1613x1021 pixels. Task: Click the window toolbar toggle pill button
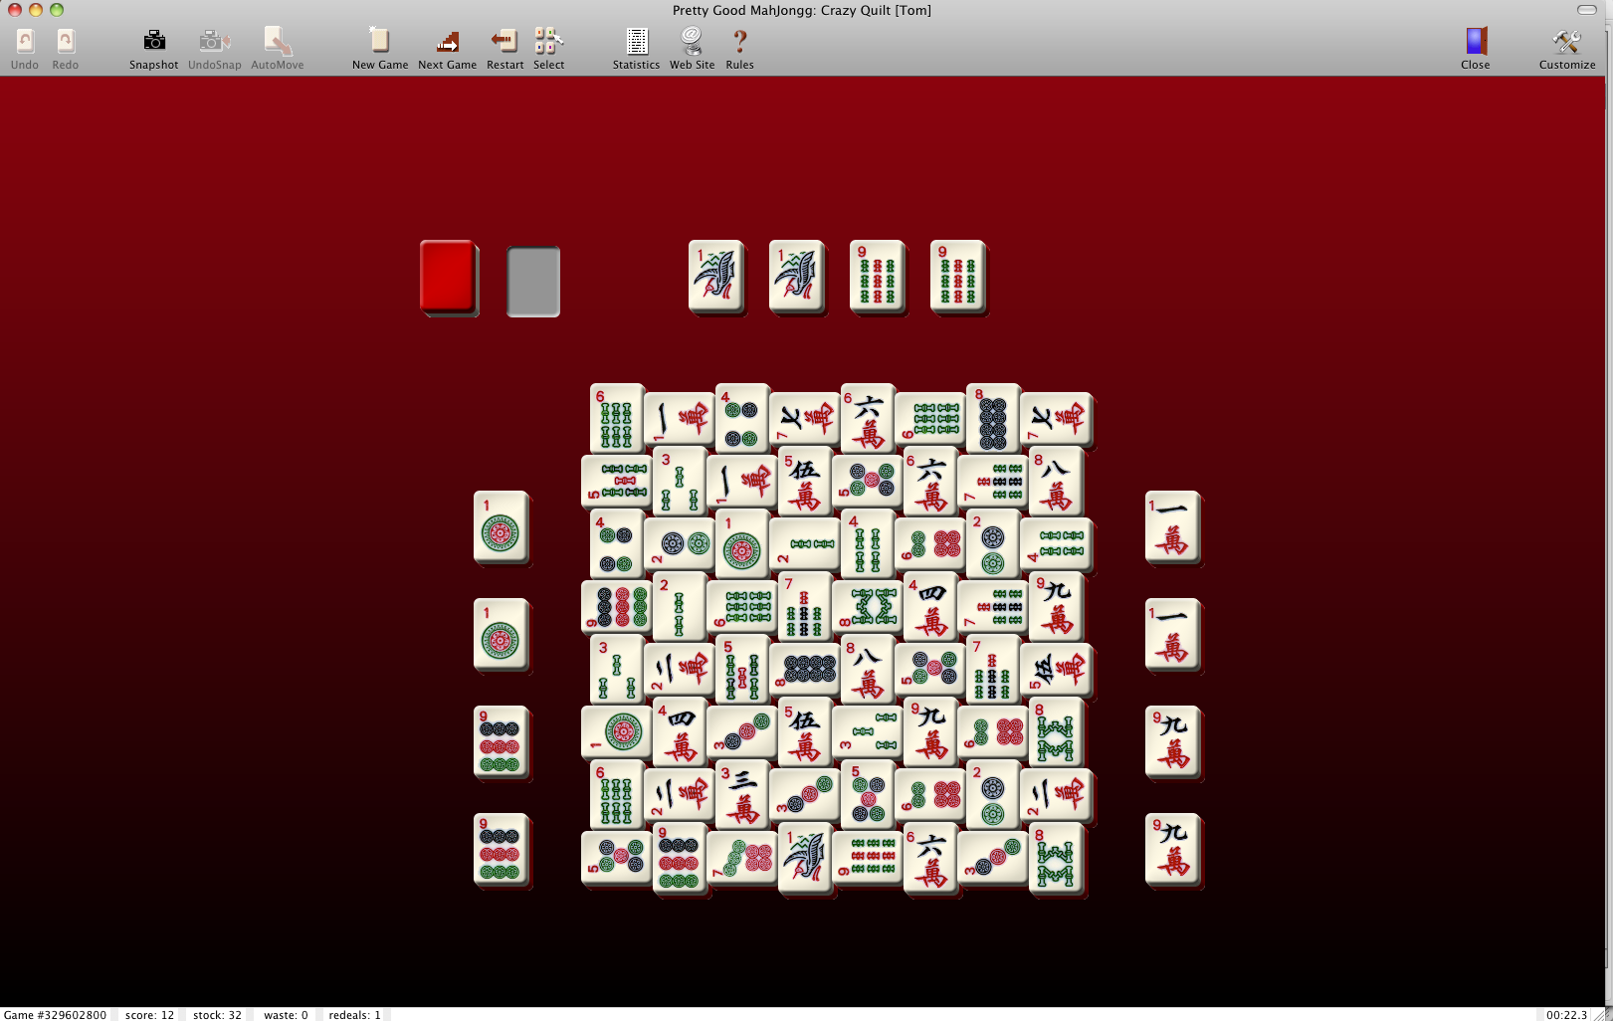(x=1587, y=10)
